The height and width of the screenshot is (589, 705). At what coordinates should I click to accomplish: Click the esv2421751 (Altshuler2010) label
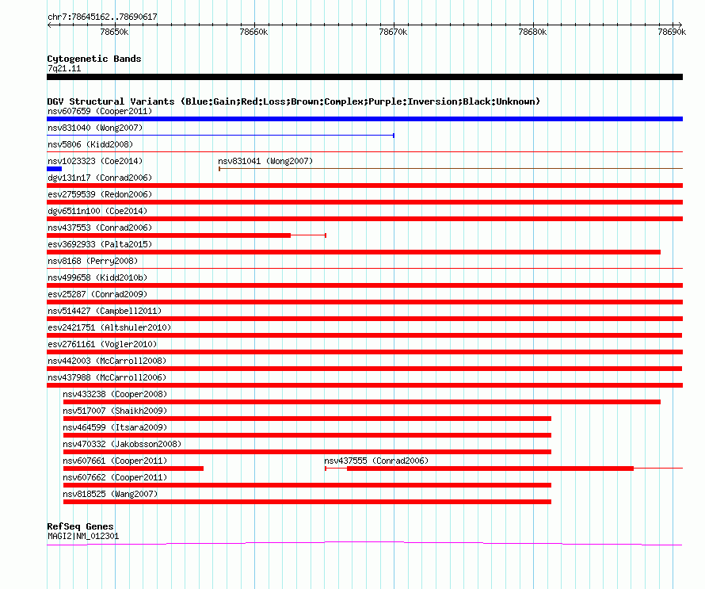(x=109, y=327)
